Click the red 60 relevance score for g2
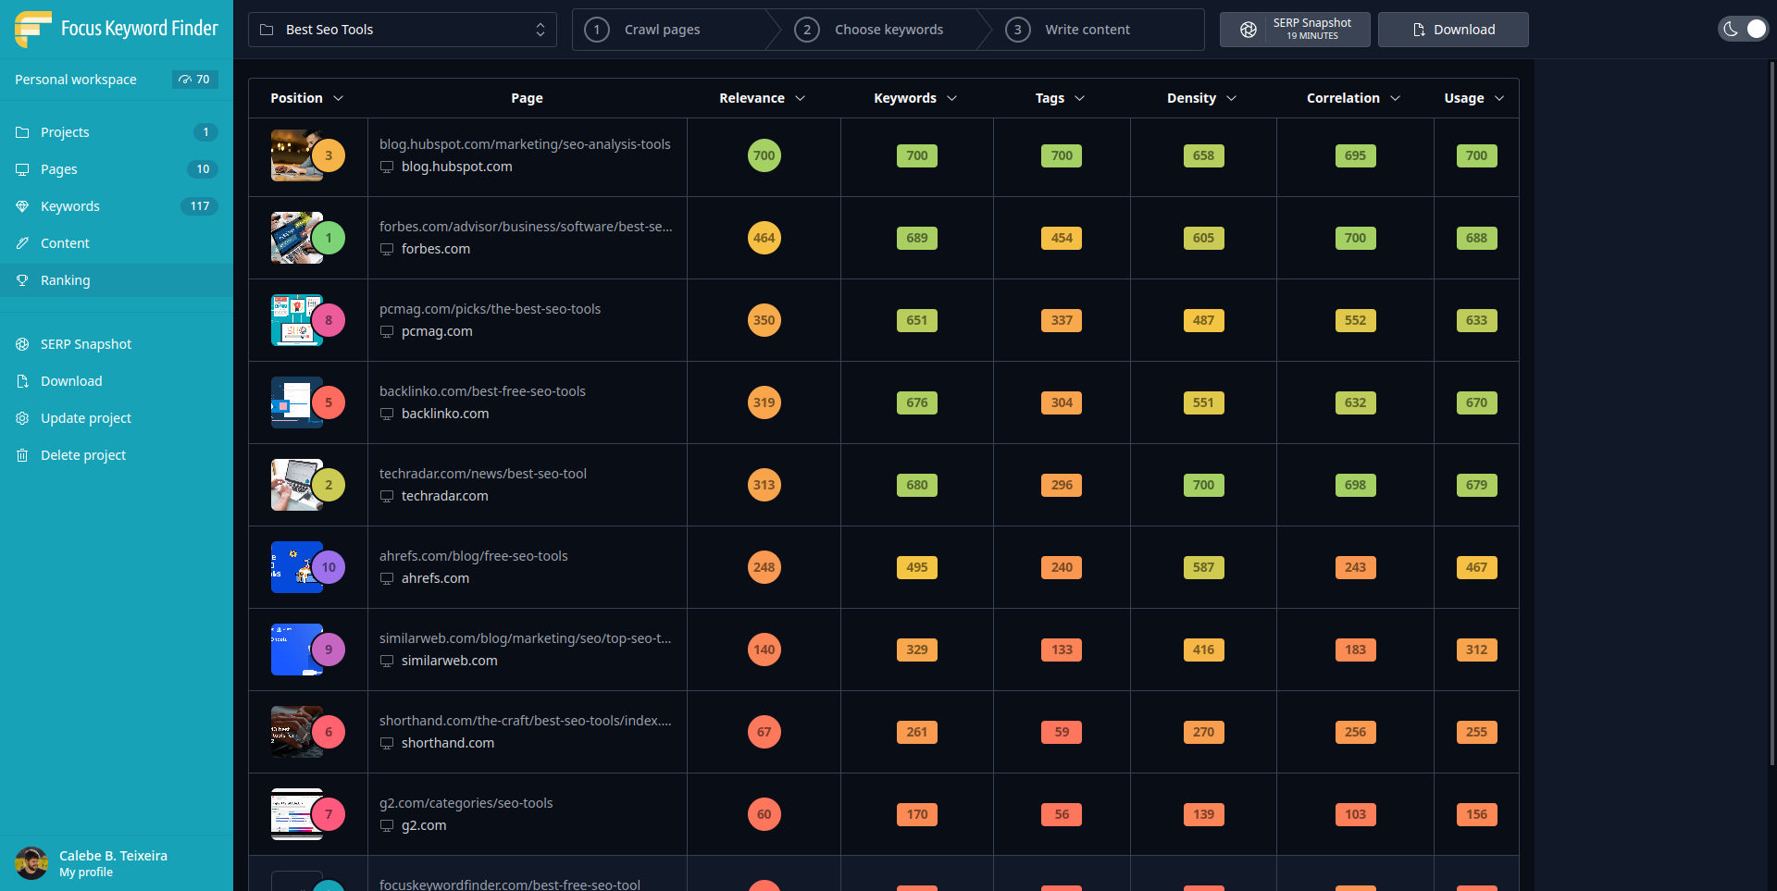1777x891 pixels. click(764, 814)
